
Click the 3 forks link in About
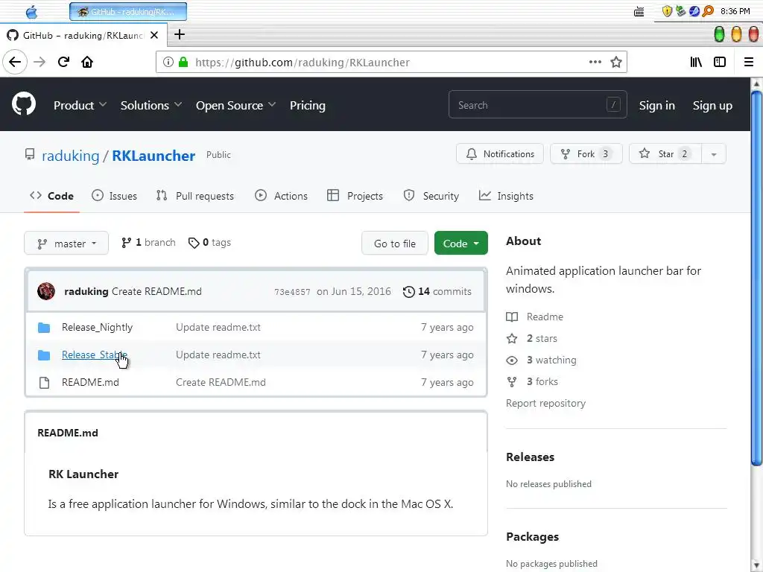point(532,382)
